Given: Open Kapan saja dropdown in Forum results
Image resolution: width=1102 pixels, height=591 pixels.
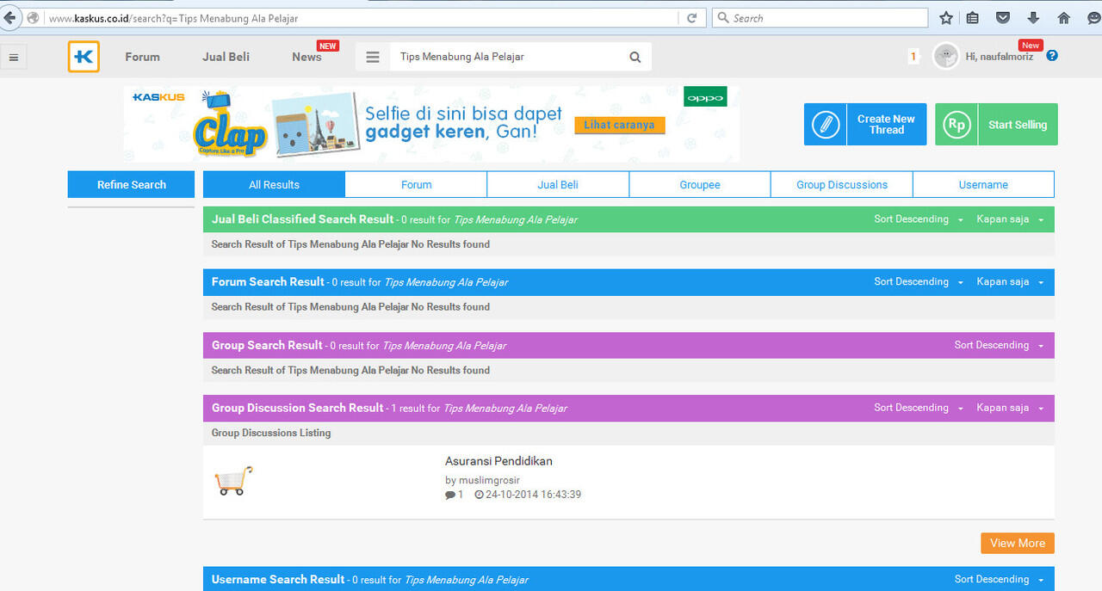Looking at the screenshot, I should 1009,282.
